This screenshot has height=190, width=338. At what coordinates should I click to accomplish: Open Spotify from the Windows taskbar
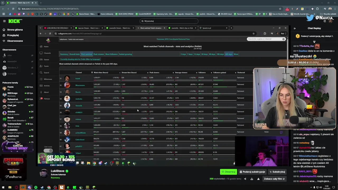tap(36, 187)
